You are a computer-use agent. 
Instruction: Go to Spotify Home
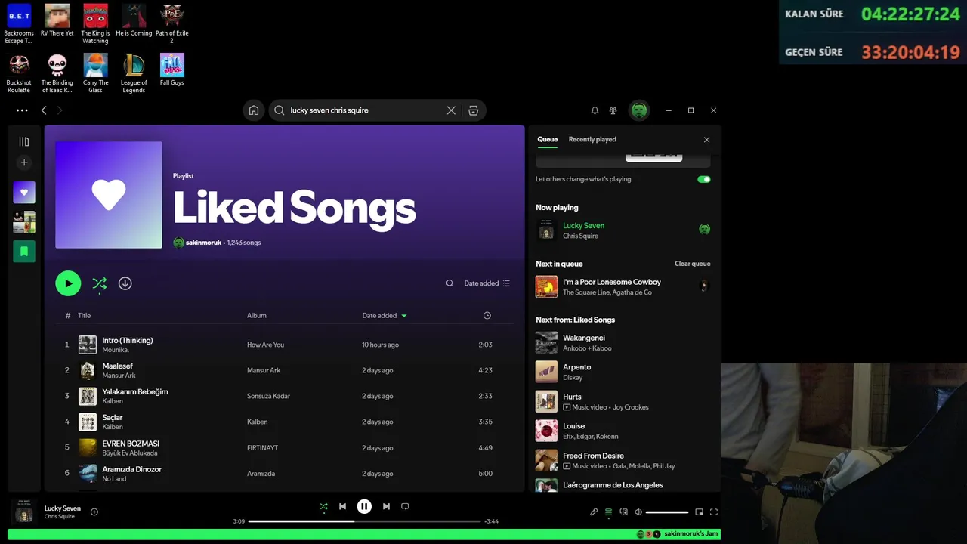[x=254, y=110]
